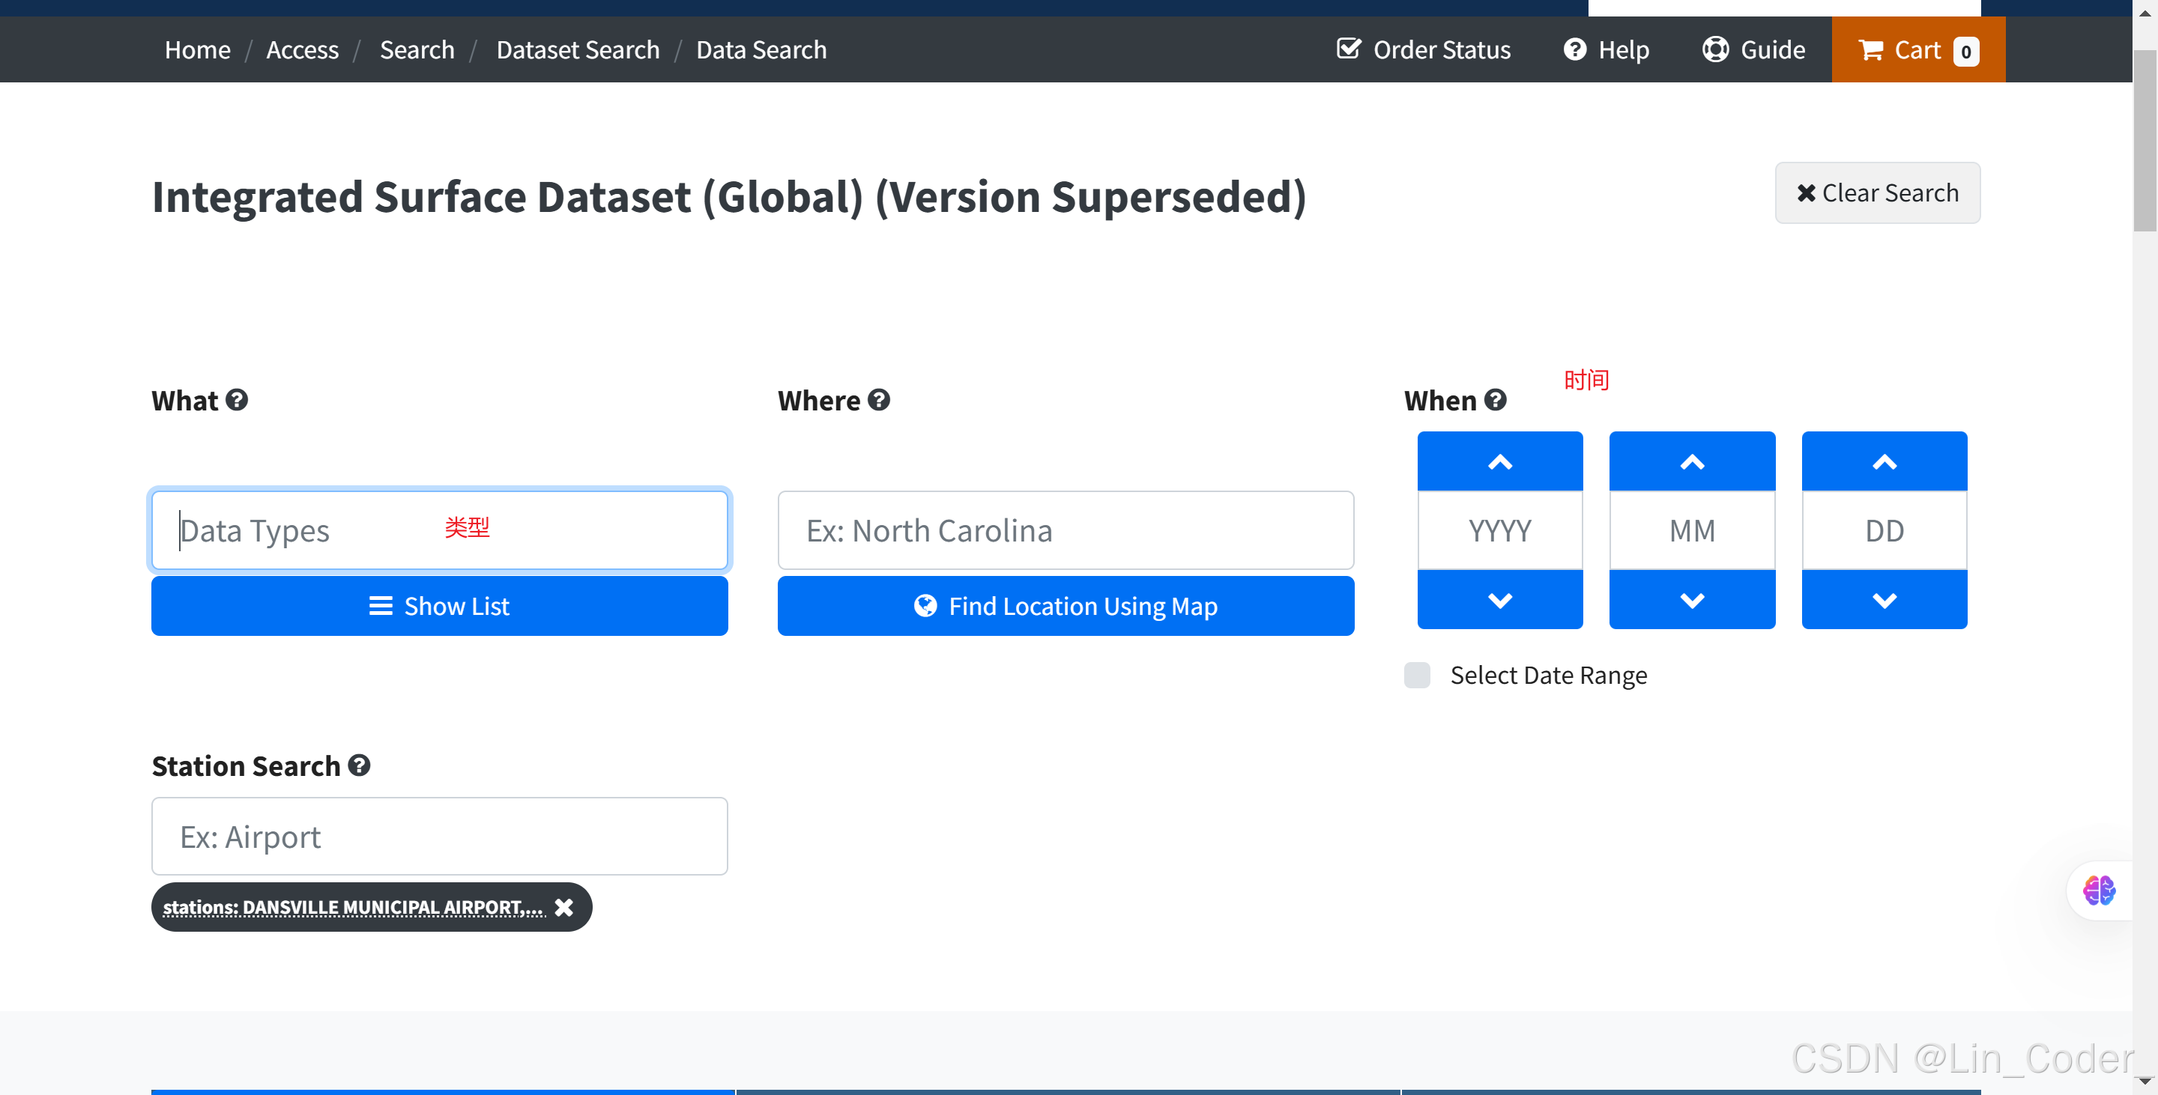Click the floating brain assistant icon

point(2100,891)
